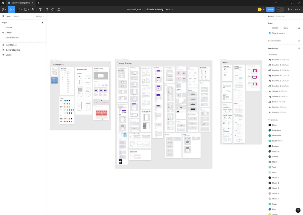The image size is (303, 215).
Task: Select the Design tab in right panel
Action: [x=271, y=16]
